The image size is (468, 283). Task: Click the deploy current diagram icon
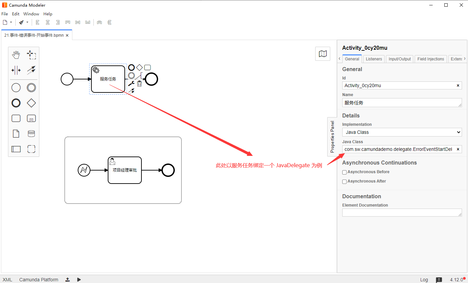67,280
